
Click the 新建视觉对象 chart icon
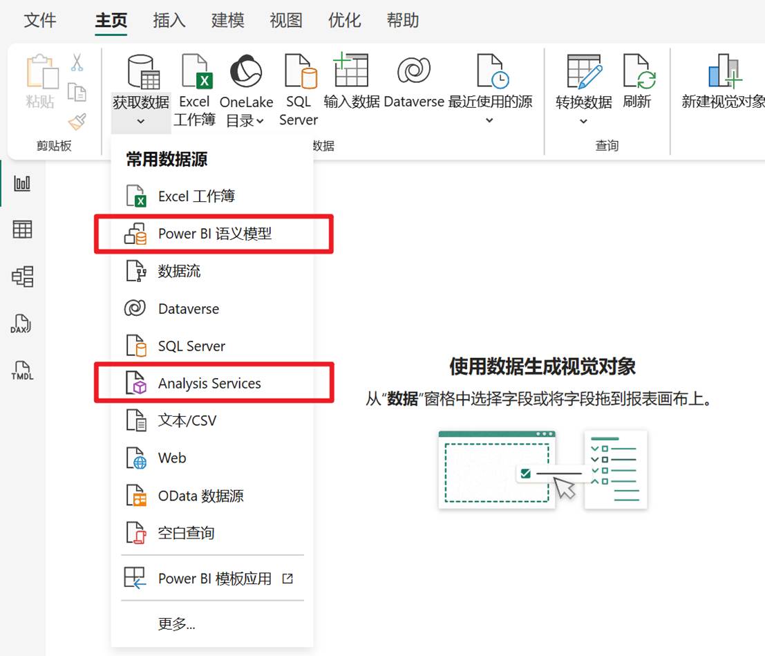(724, 71)
